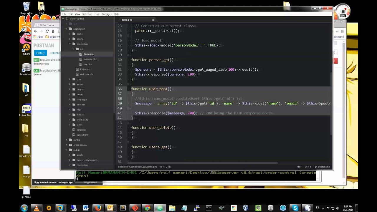Image resolution: width=377 pixels, height=212 pixels.
Task: Click the createdemo git branch indicator
Action: click(322, 167)
